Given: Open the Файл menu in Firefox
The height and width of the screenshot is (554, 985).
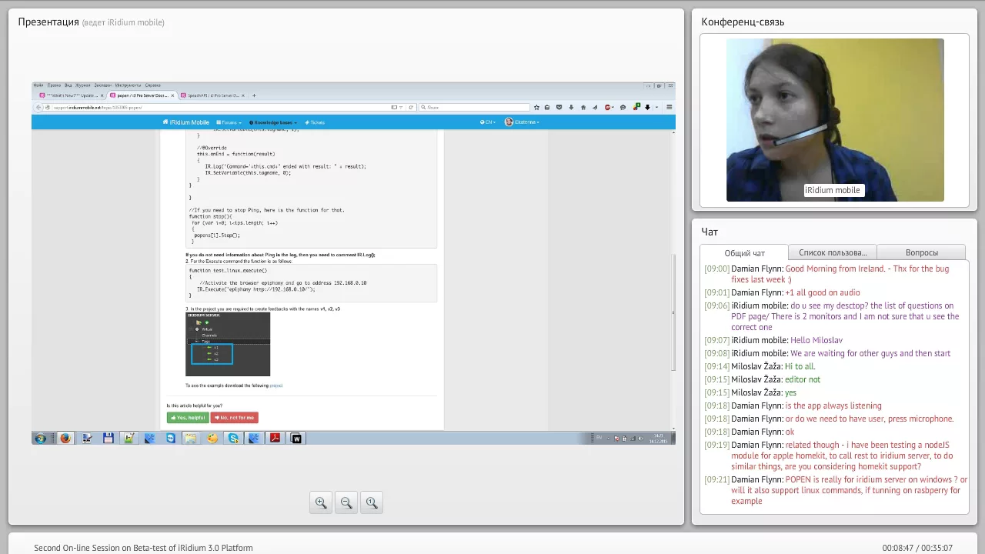Looking at the screenshot, I should click(x=38, y=85).
